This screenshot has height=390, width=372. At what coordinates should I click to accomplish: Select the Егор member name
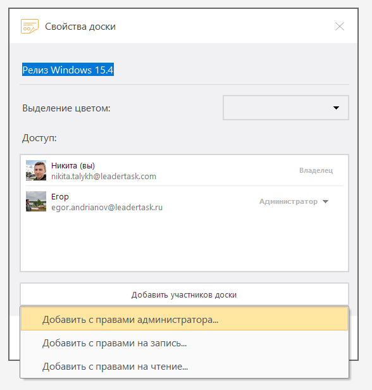point(60,197)
